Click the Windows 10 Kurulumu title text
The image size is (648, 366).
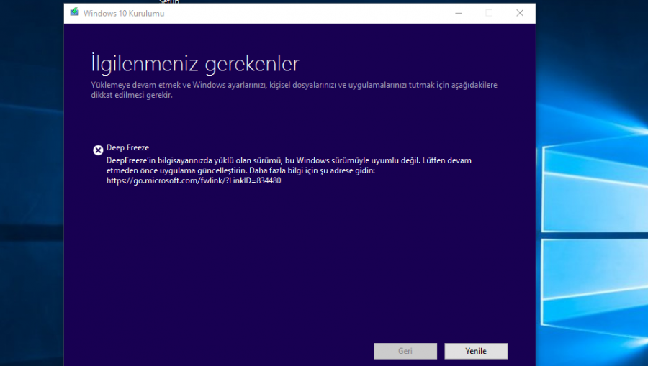click(x=124, y=13)
